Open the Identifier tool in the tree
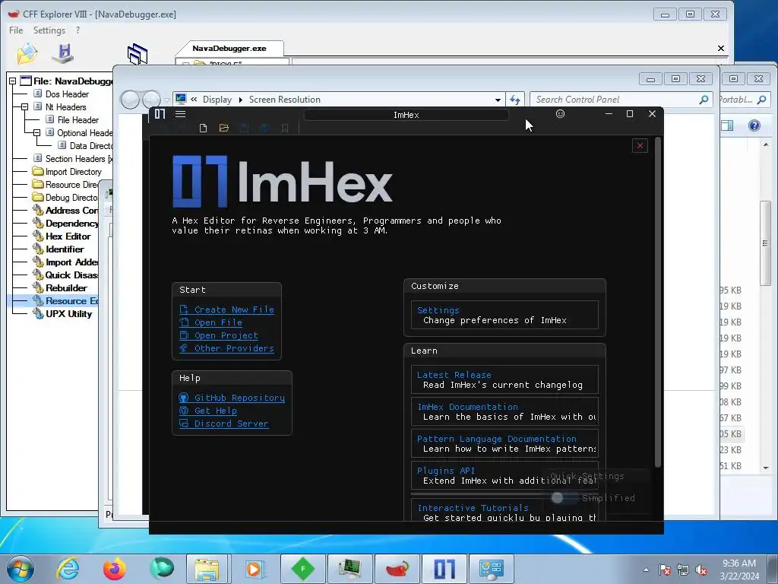This screenshot has width=778, height=584. pos(65,249)
